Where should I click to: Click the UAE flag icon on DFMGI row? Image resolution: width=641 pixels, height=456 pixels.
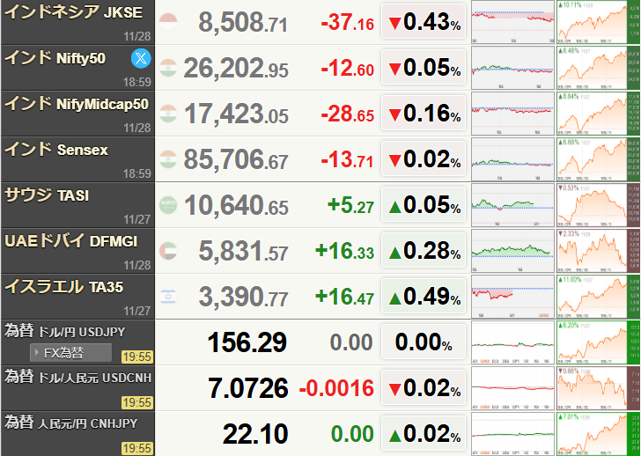pos(168,251)
